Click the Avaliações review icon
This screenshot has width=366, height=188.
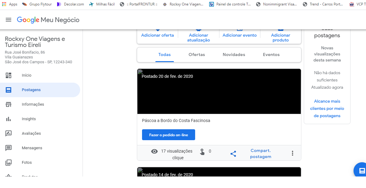pyautogui.click(x=8, y=134)
